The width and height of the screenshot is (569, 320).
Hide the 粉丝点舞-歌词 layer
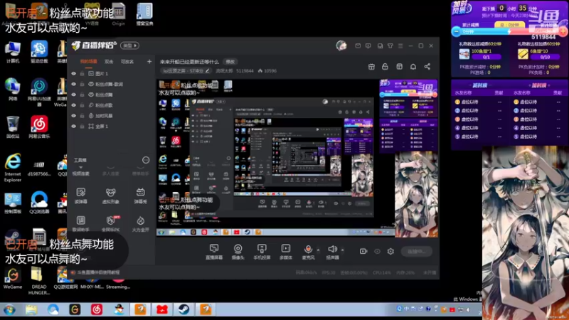click(x=74, y=84)
